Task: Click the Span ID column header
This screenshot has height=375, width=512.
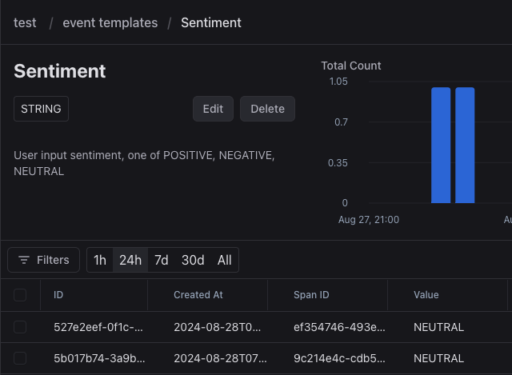Action: [x=311, y=295]
